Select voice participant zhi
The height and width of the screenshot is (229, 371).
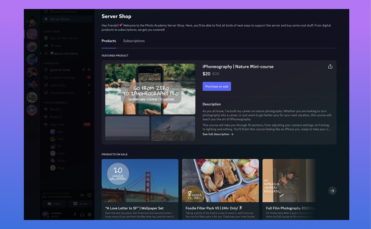[56, 146]
